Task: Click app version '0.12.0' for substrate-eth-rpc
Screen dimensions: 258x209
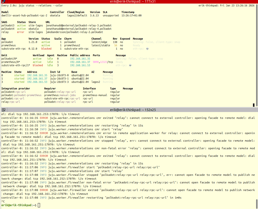Action: (x=33, y=49)
